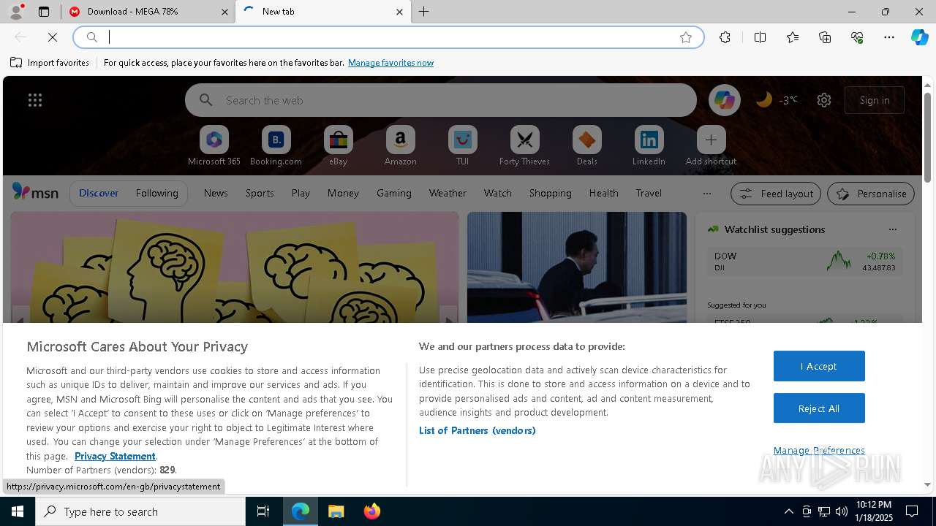Open Booking.com shortcut
This screenshot has width=936, height=526.
click(x=276, y=145)
